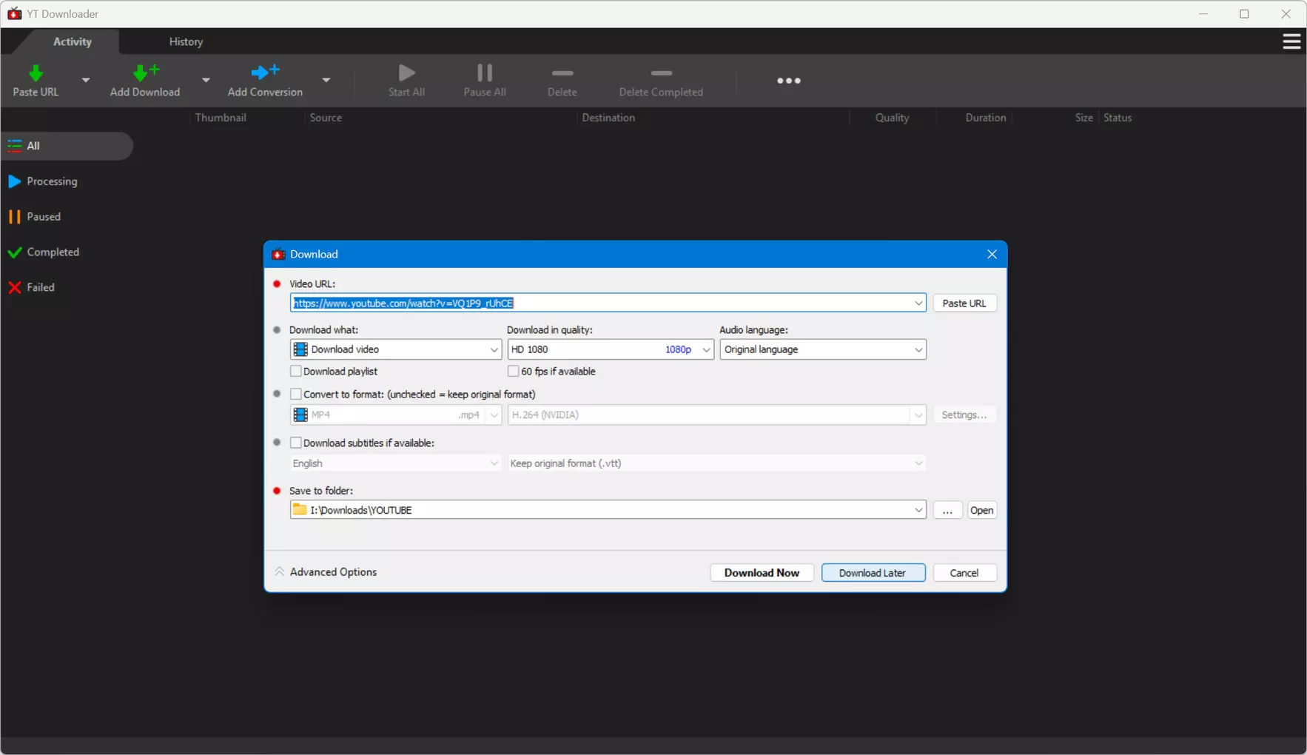1307x755 pixels.
Task: Open the Audio language dropdown
Action: pyautogui.click(x=823, y=349)
